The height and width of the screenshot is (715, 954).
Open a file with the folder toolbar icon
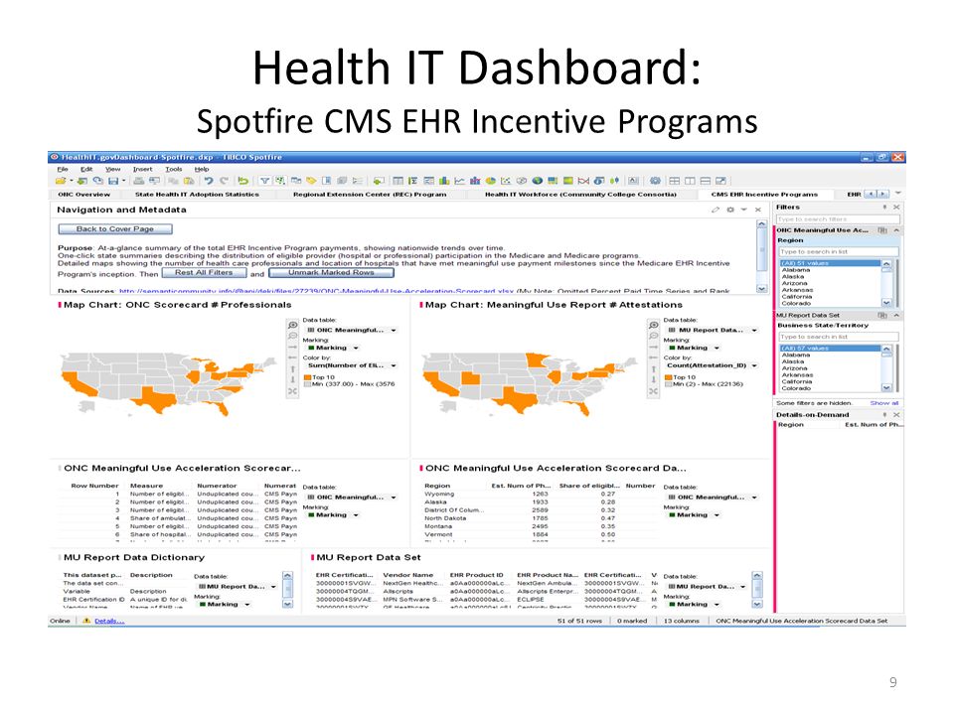click(x=61, y=181)
